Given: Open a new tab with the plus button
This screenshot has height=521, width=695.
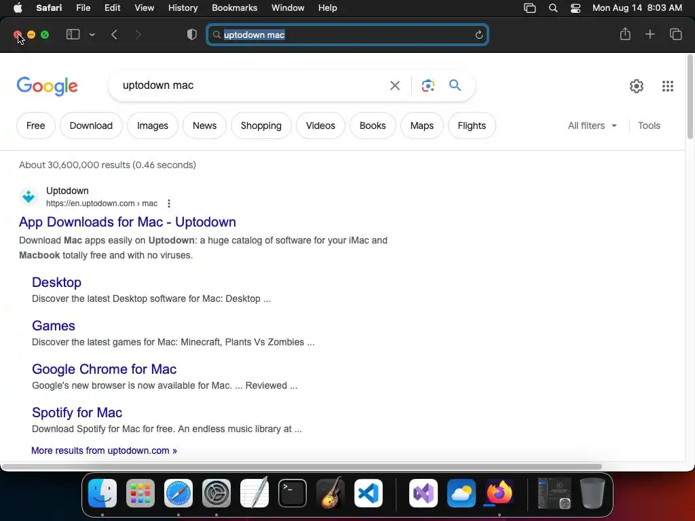Looking at the screenshot, I should [650, 34].
